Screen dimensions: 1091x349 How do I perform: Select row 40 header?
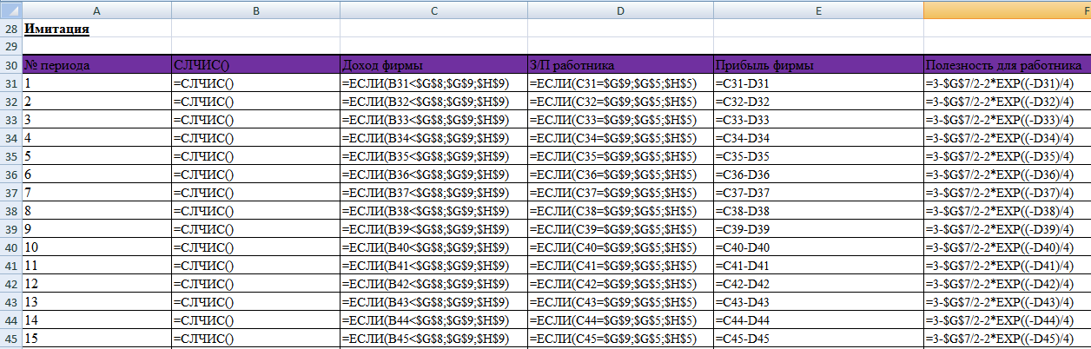[x=10, y=247]
